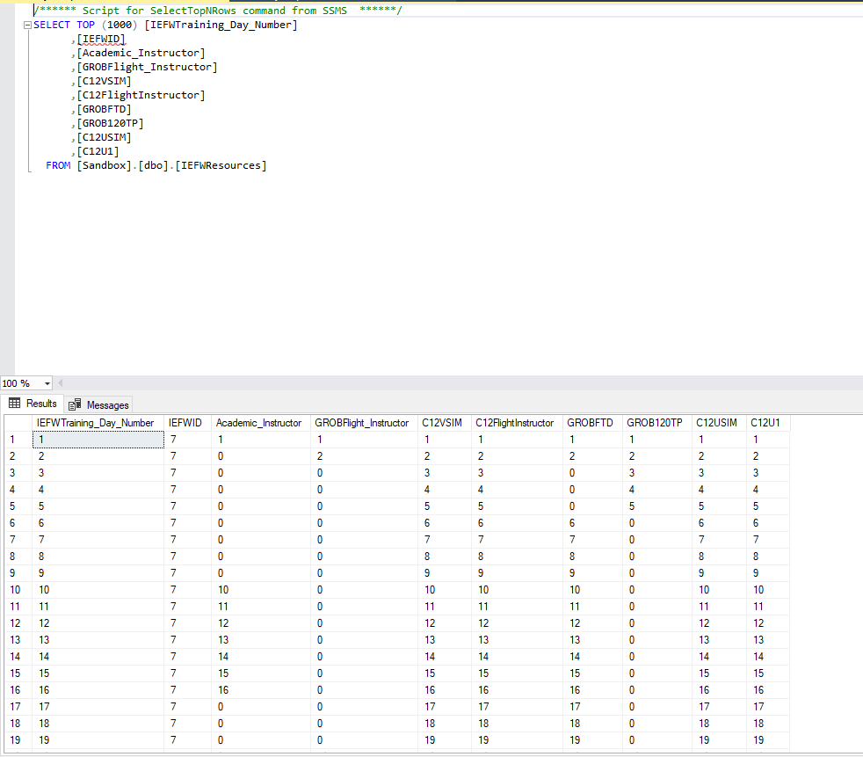Viewport: 863px width, 757px height.
Task: Select row header 10 in results grid
Action: 18,590
